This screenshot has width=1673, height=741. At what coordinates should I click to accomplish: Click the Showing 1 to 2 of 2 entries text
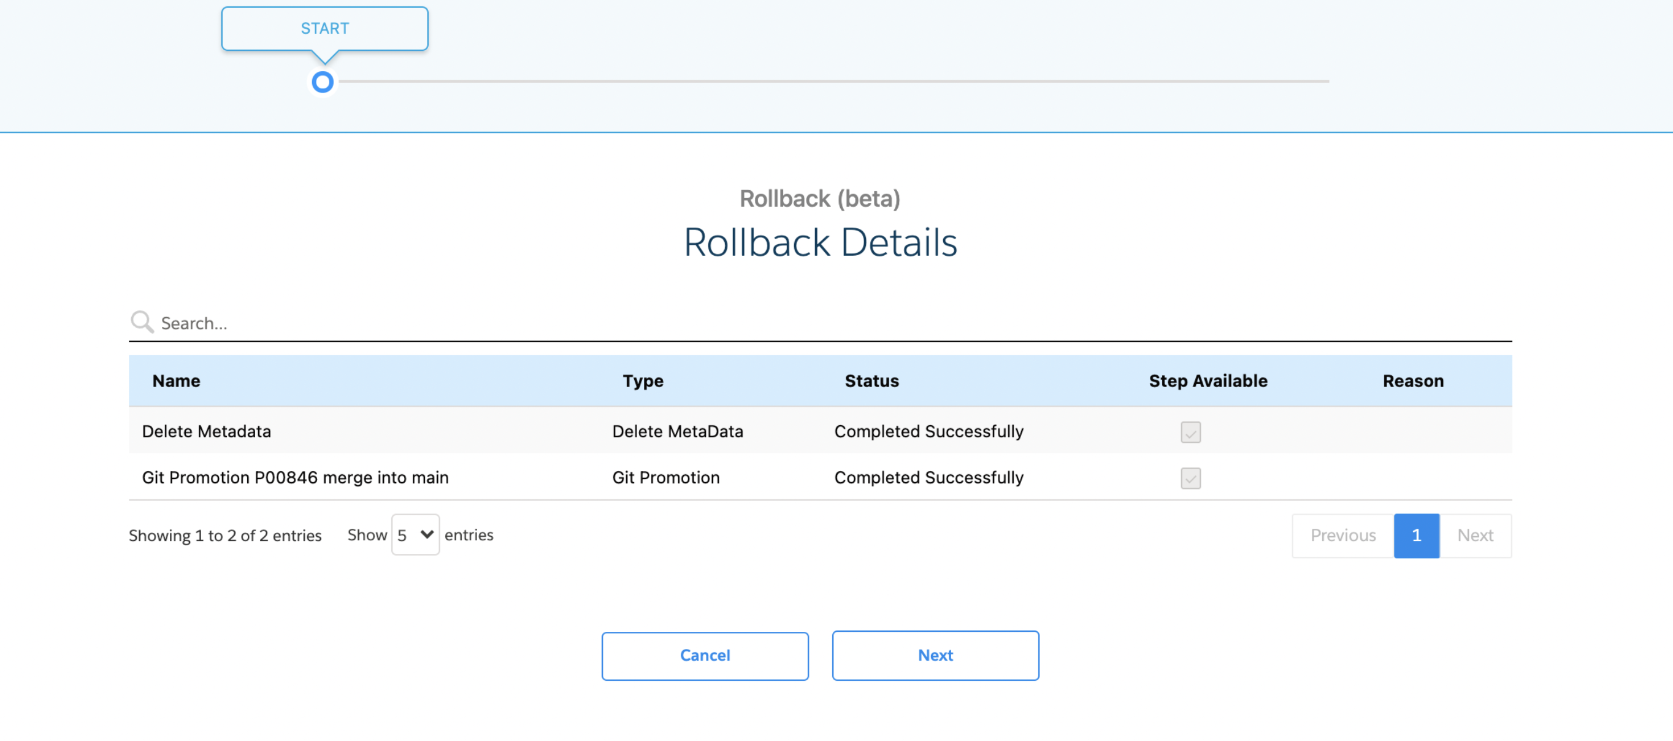(x=224, y=535)
